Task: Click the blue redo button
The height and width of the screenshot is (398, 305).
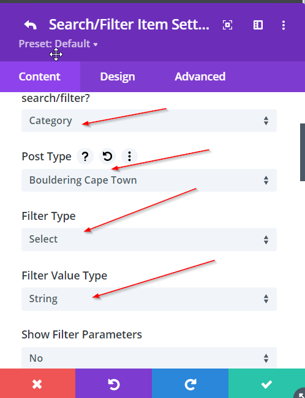Action: (x=190, y=383)
